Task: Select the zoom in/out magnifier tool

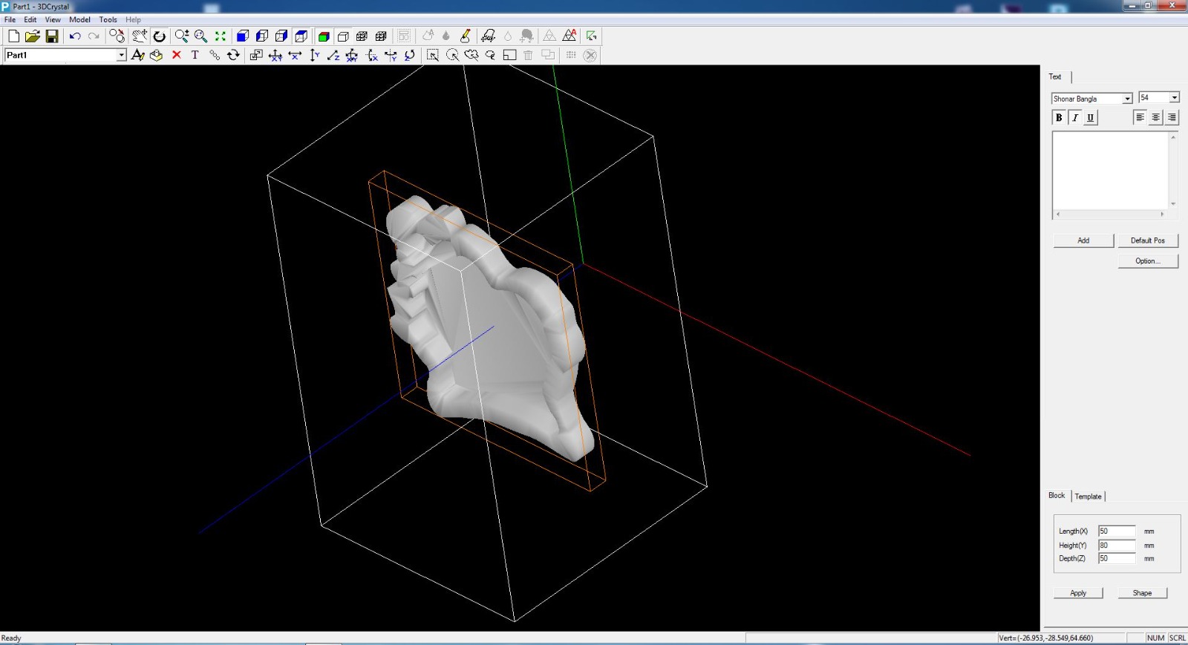Action: [x=181, y=36]
